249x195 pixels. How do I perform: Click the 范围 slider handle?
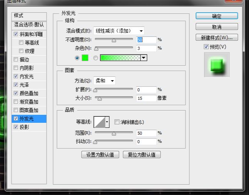(114, 134)
